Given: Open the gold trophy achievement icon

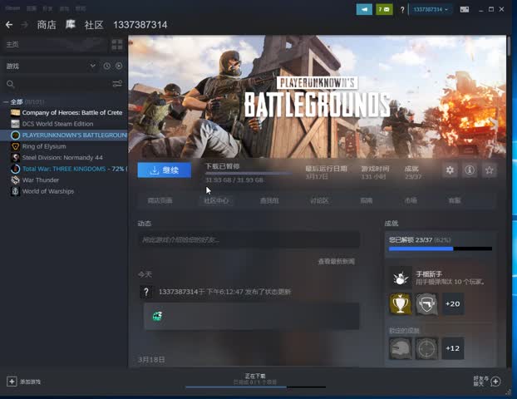Looking at the screenshot, I should 401,303.
